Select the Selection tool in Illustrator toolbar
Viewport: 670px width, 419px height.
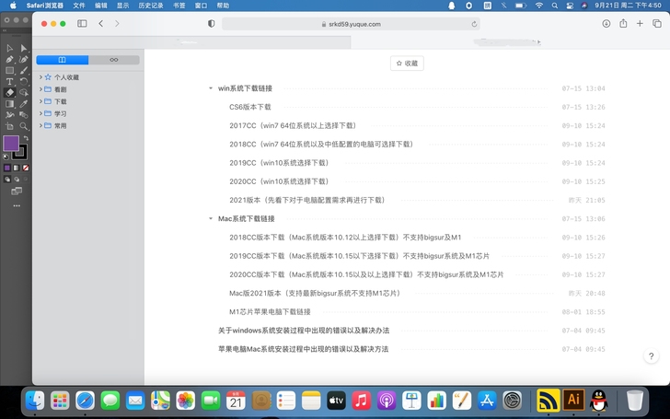[9, 48]
